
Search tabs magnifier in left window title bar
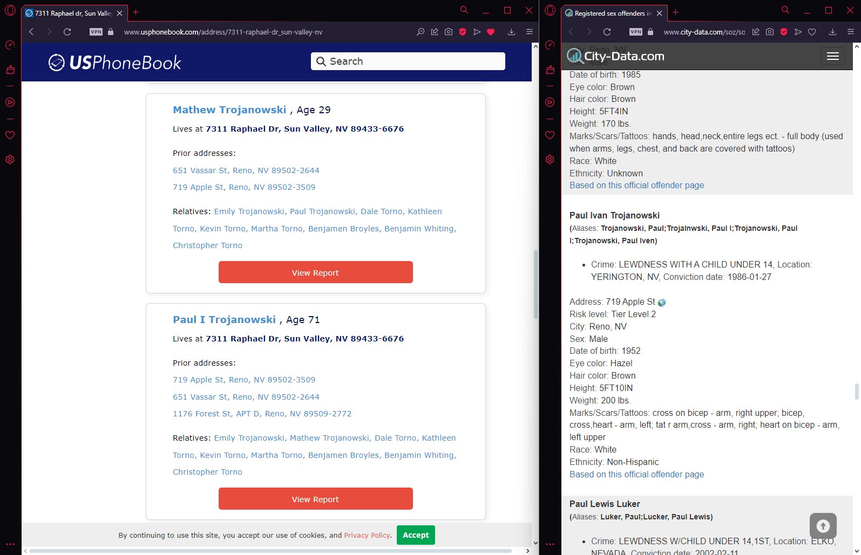pos(464,10)
